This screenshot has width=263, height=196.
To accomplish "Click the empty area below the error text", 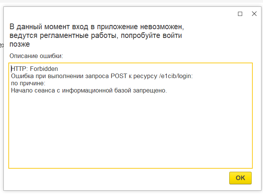I will [x=131, y=136].
